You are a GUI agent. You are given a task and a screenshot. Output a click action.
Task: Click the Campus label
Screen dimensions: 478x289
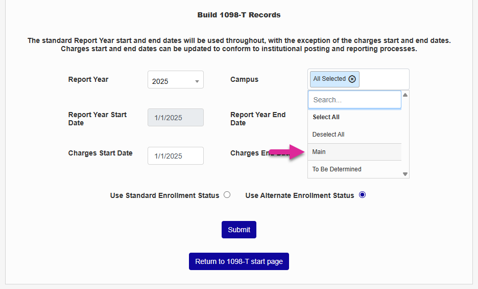point(244,79)
